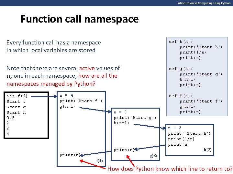The image size is (233, 174).
Task: Click 'print(n)' under def g in code listing
Action: tap(190, 85)
